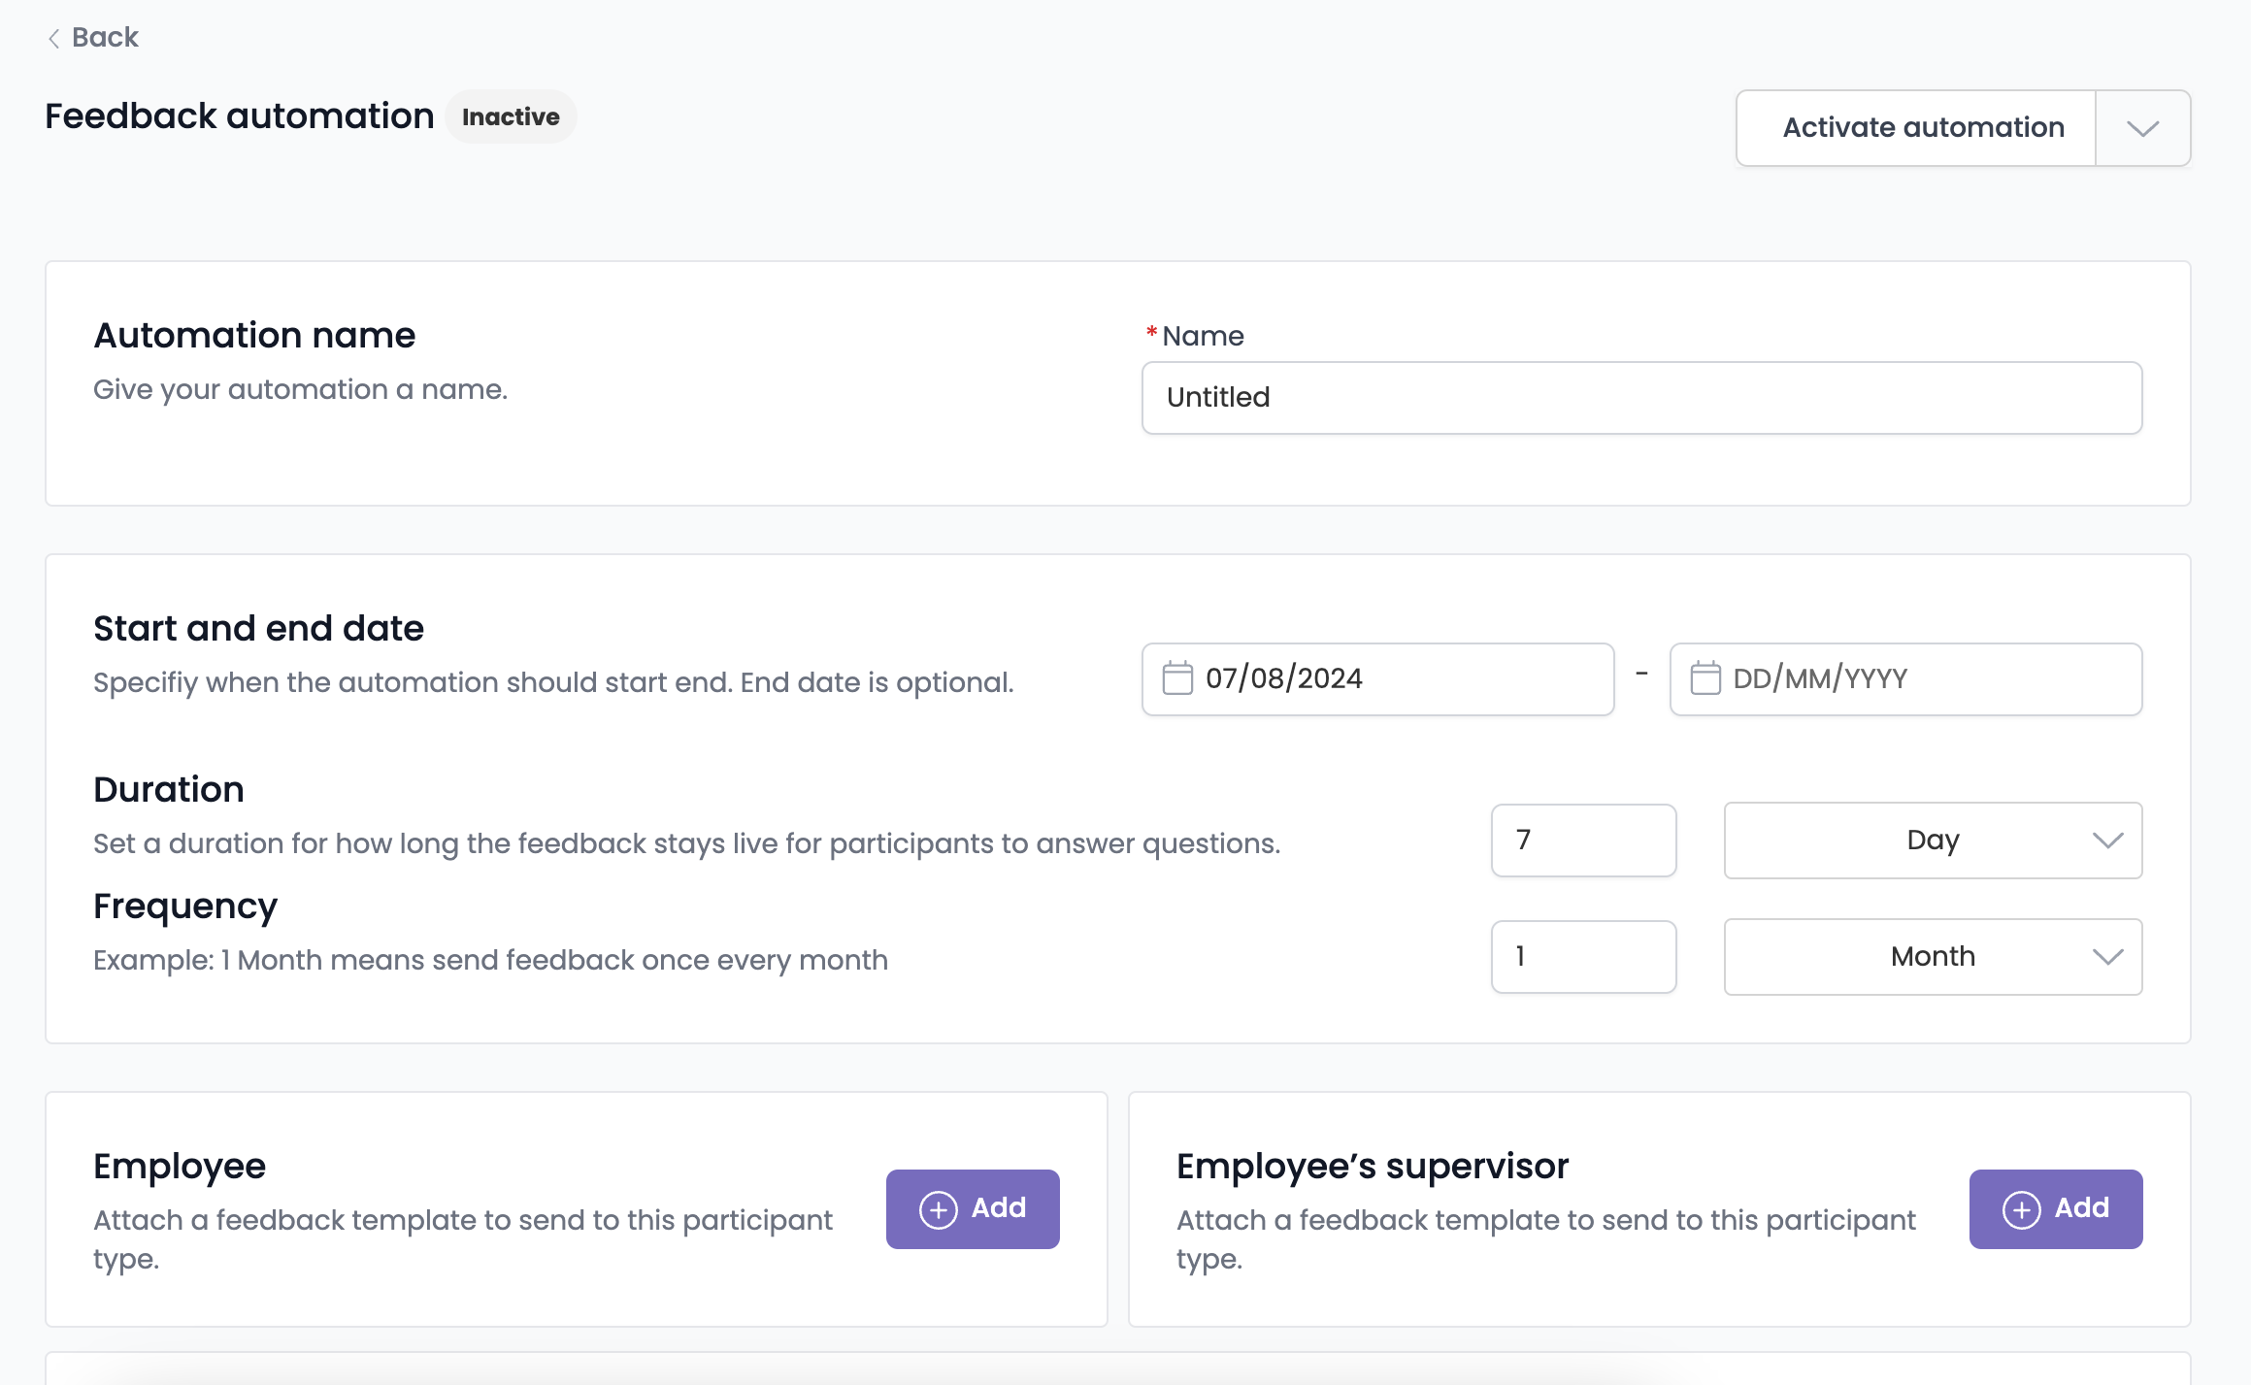This screenshot has height=1385, width=2251.
Task: Go back using the Back link
Action: (93, 37)
